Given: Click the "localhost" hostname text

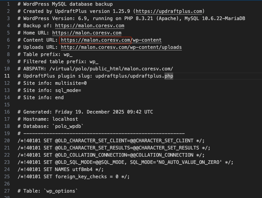Looking at the screenshot, I should tap(65, 119).
